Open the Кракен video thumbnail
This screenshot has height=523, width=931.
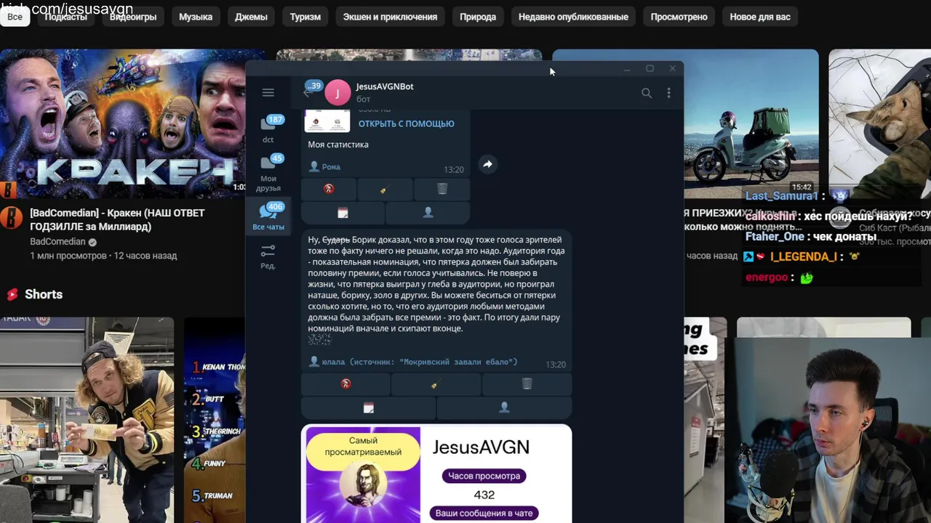124,123
